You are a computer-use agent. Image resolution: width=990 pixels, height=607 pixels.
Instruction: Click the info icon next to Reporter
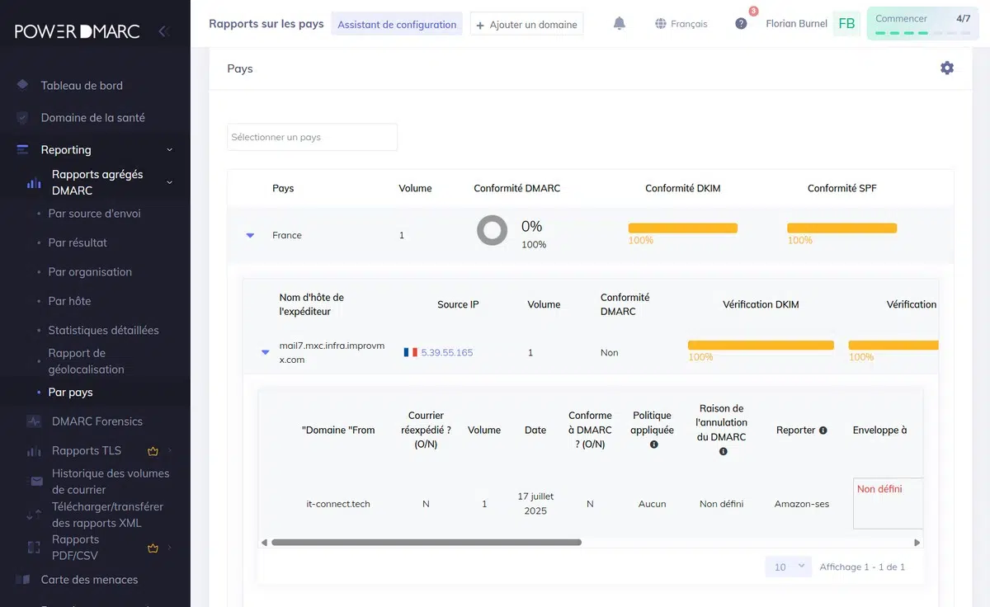click(x=823, y=431)
